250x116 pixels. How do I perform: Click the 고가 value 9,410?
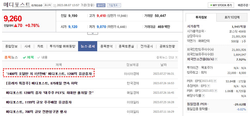tap(101, 16)
